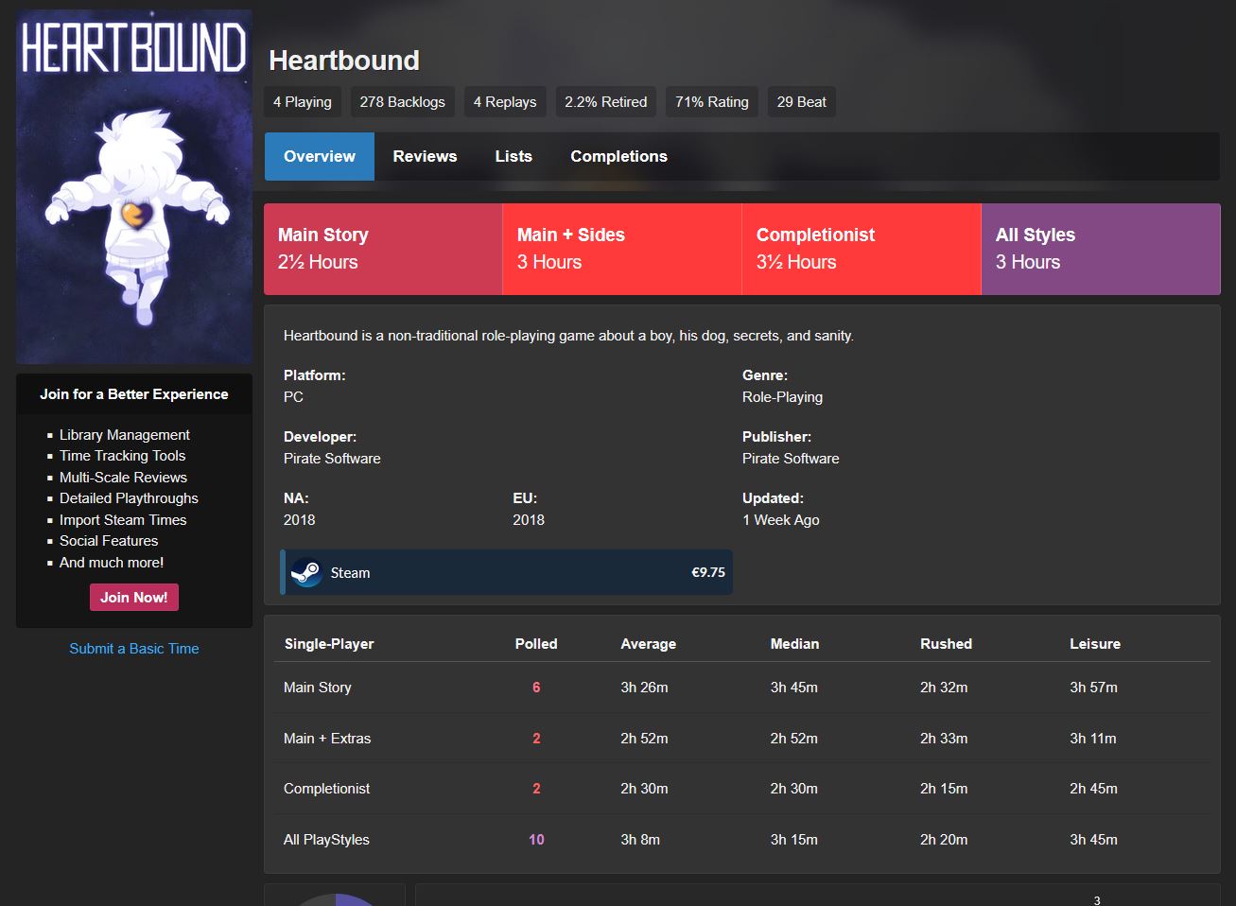This screenshot has width=1236, height=906.
Task: Click the Completionist row label
Action: coord(326,789)
